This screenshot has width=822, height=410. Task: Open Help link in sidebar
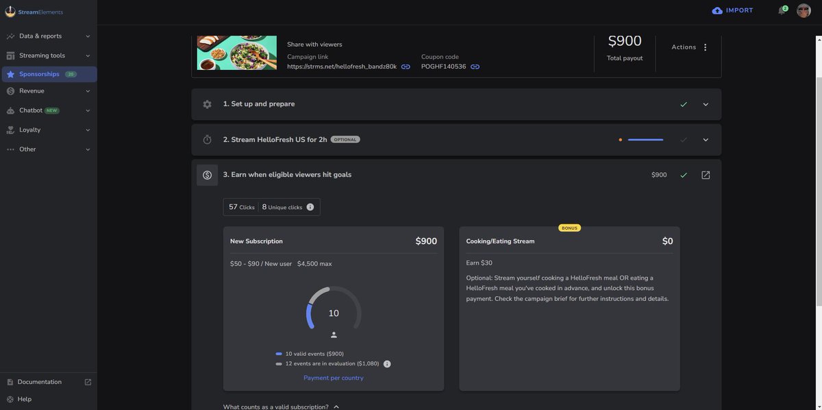tap(24, 399)
